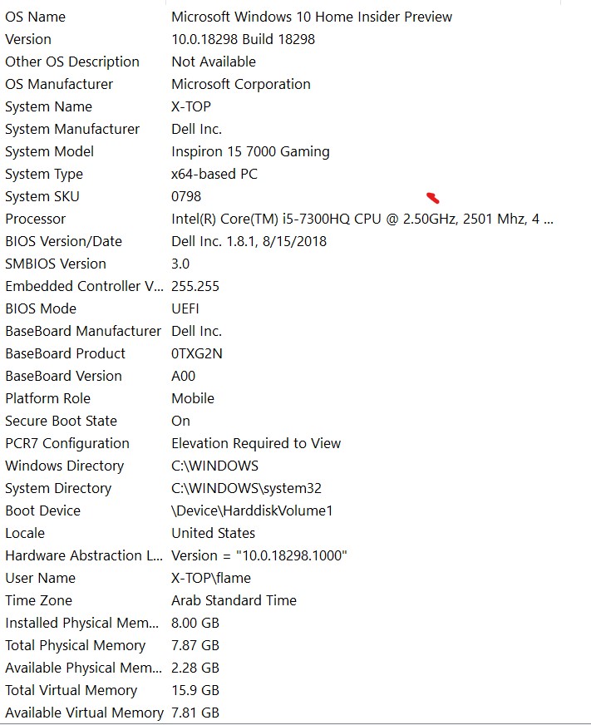Select the Processor row label
Image resolution: width=591 pixels, height=725 pixels.
coord(35,219)
